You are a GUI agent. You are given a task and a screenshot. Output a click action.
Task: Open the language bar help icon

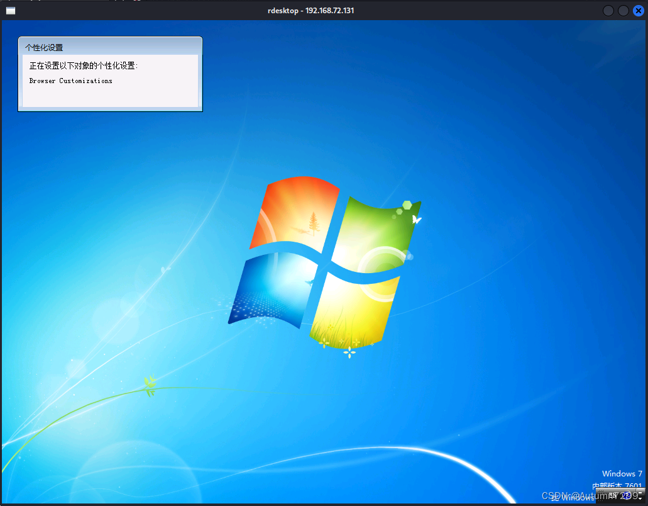click(627, 495)
